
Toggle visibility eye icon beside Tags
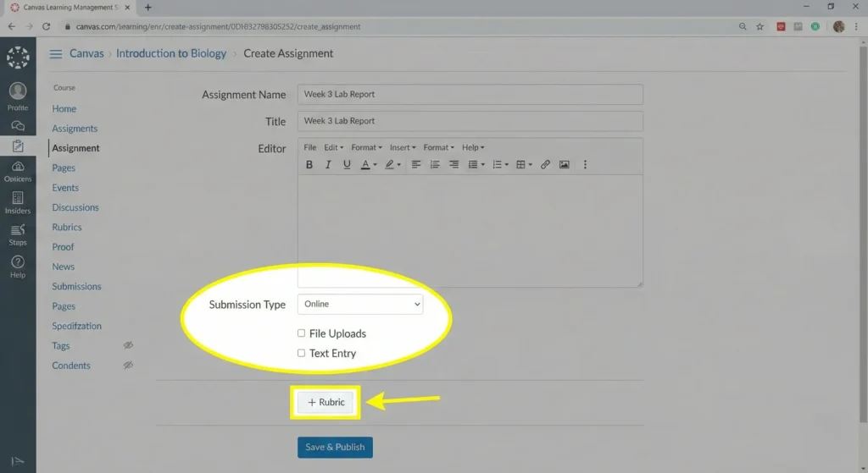(x=128, y=345)
